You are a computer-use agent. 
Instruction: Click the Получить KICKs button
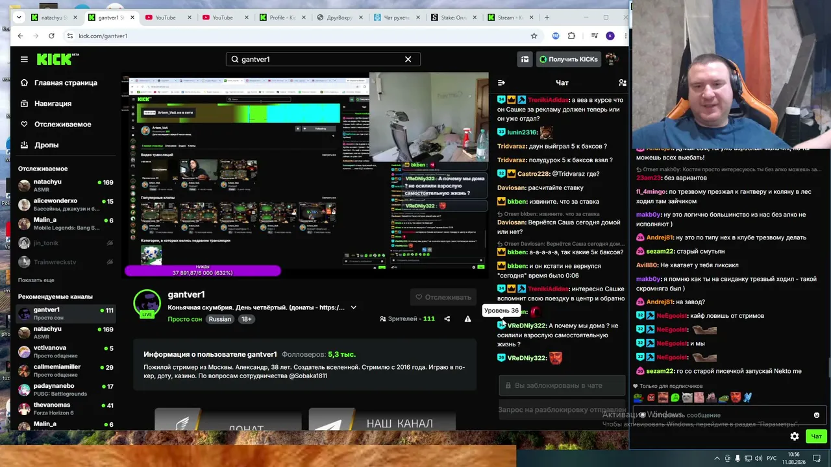(569, 59)
